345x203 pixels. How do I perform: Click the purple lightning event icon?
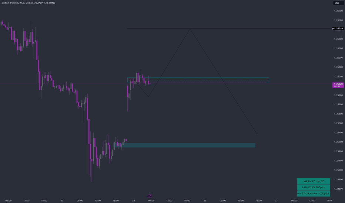pyautogui.click(x=150, y=196)
